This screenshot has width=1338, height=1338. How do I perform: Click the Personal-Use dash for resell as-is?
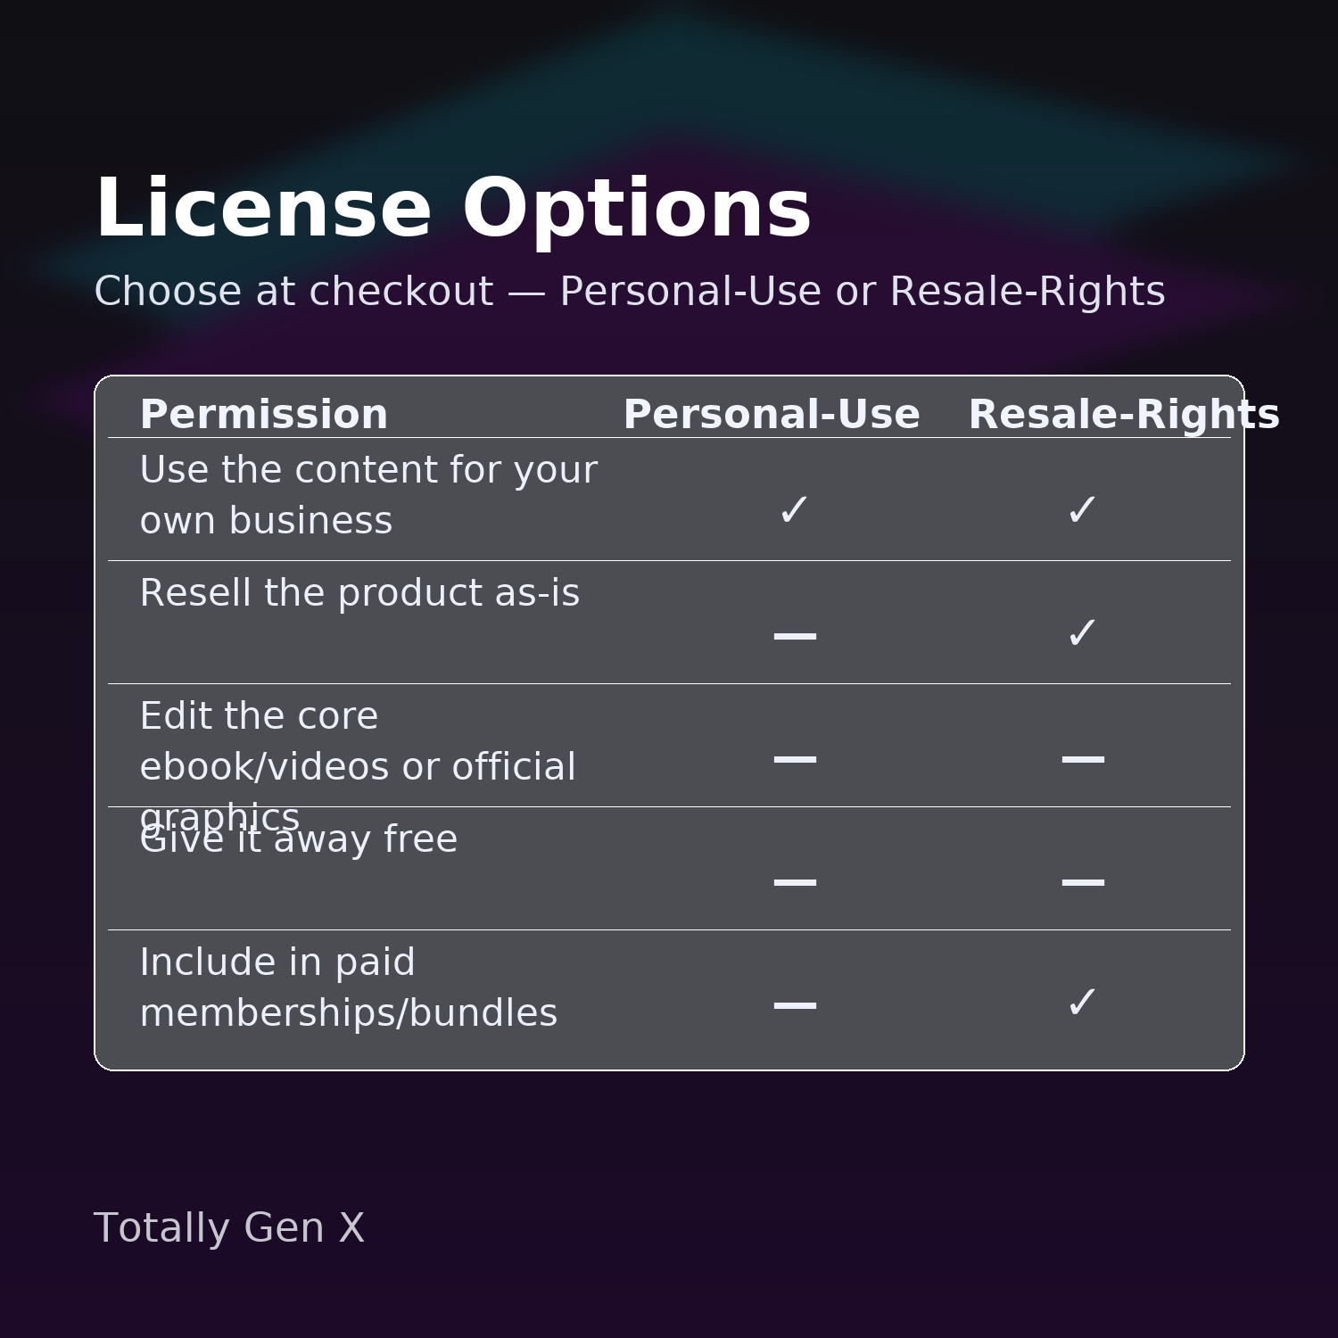[x=794, y=636]
